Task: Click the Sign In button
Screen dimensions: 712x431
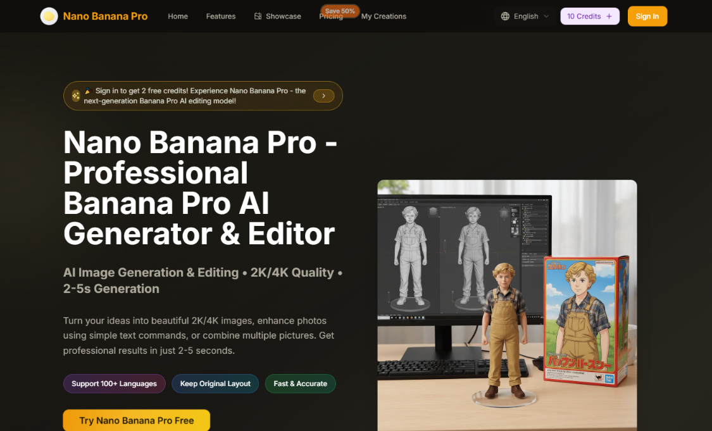Action: tap(647, 16)
